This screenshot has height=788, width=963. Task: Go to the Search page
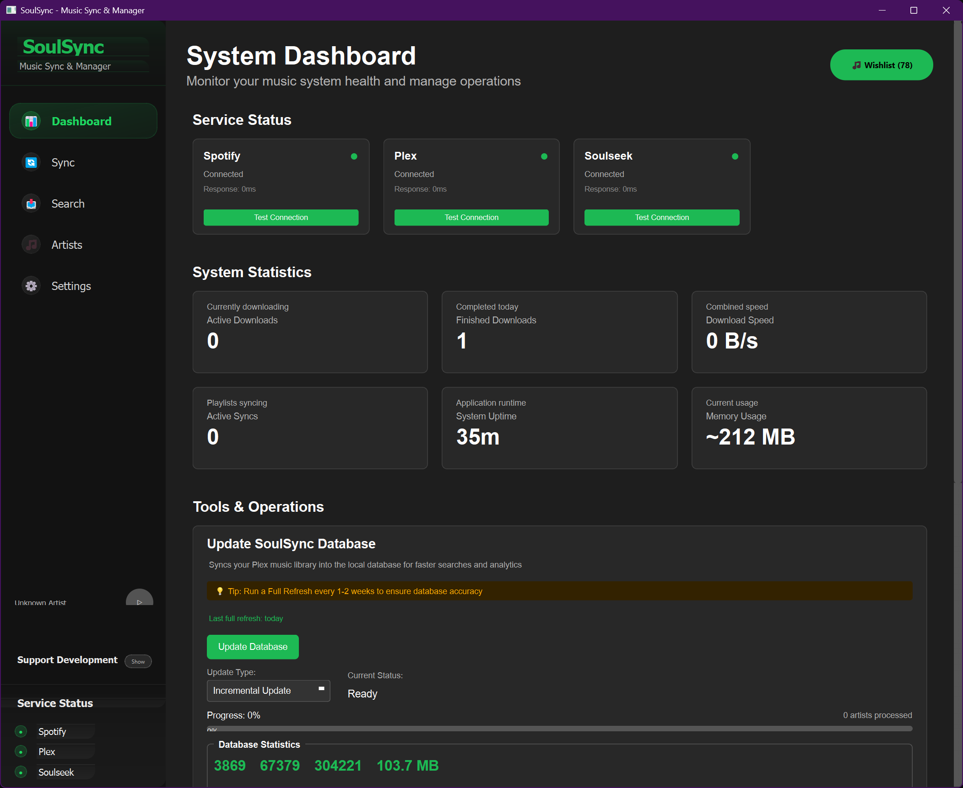[83, 204]
